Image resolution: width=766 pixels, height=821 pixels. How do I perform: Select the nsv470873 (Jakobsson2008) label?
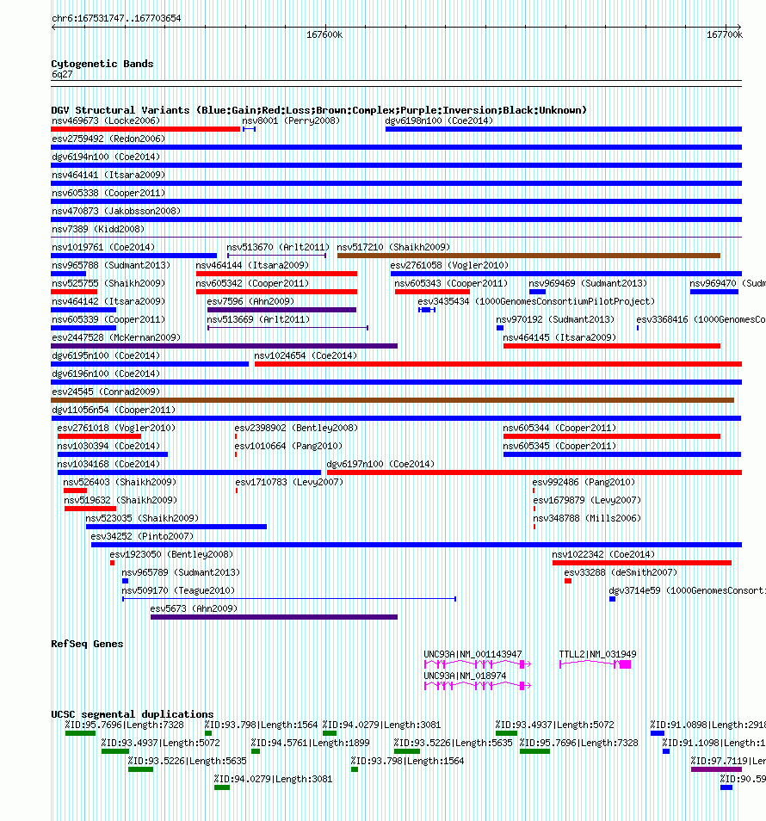(x=116, y=211)
